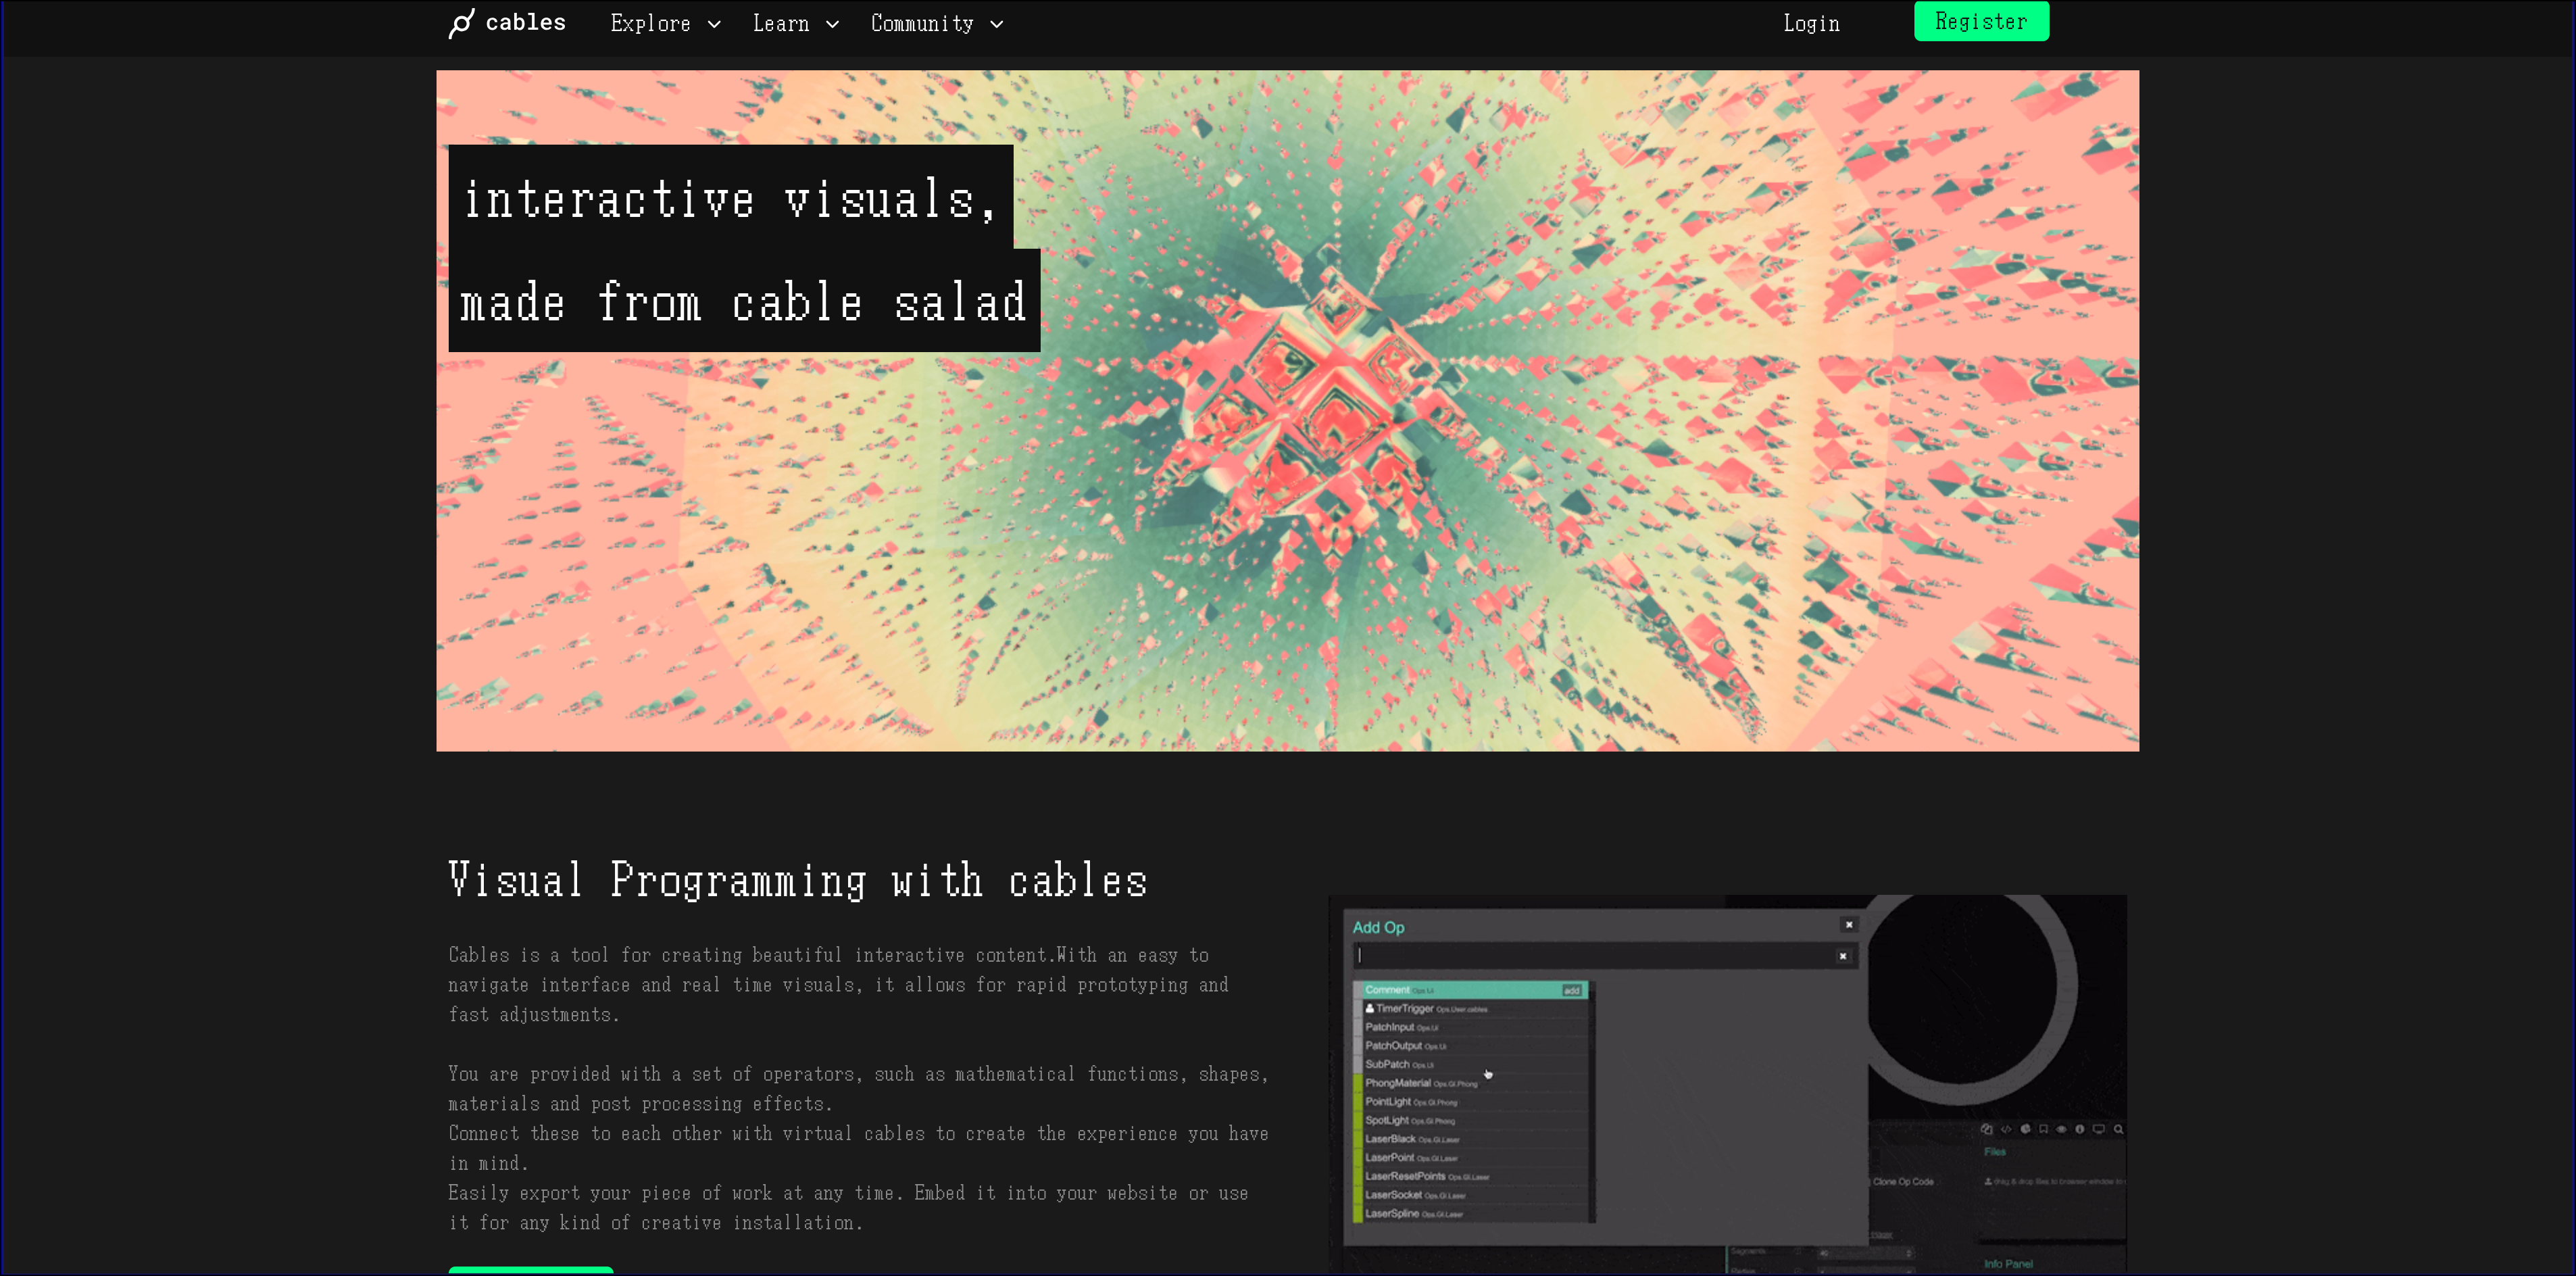Select the LaserBlack op in list
The image size is (2576, 1276).
(1471, 1139)
